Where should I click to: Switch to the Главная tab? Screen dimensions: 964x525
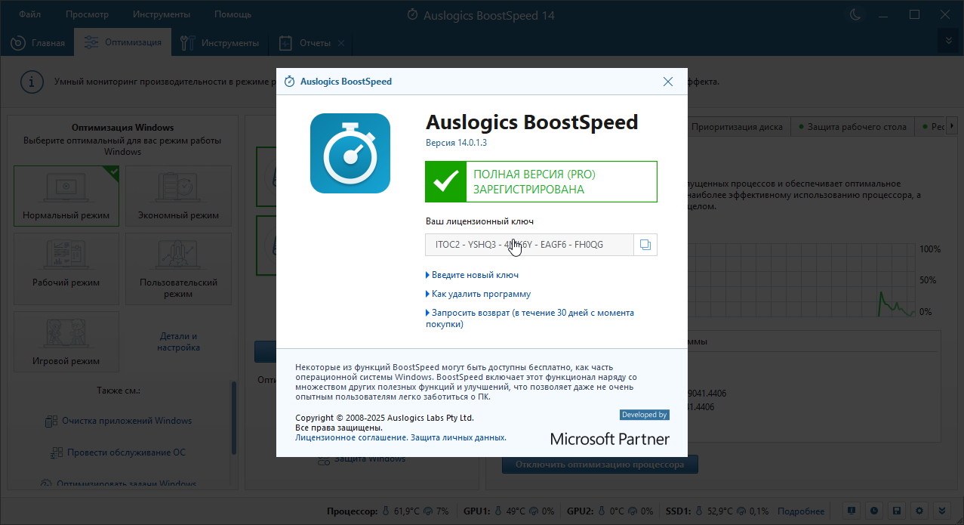[38, 42]
